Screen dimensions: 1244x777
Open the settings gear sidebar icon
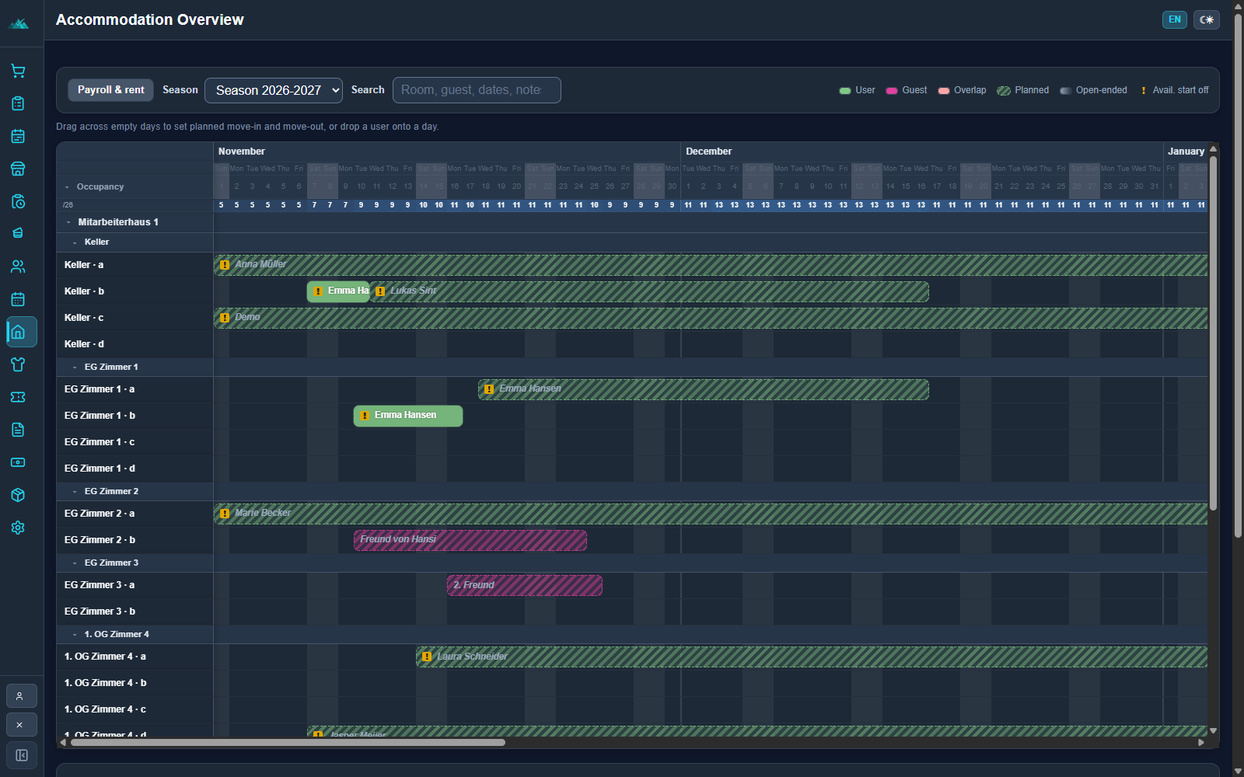pyautogui.click(x=18, y=528)
